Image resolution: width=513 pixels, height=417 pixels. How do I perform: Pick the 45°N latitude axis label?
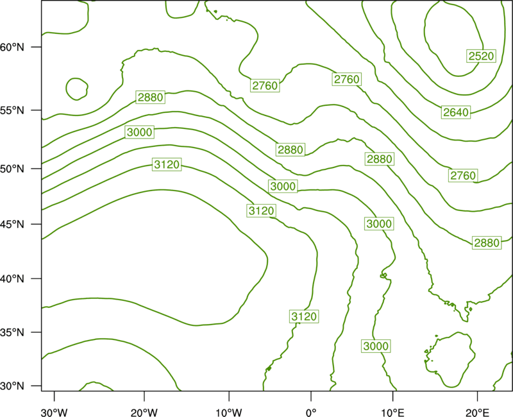[12, 224]
